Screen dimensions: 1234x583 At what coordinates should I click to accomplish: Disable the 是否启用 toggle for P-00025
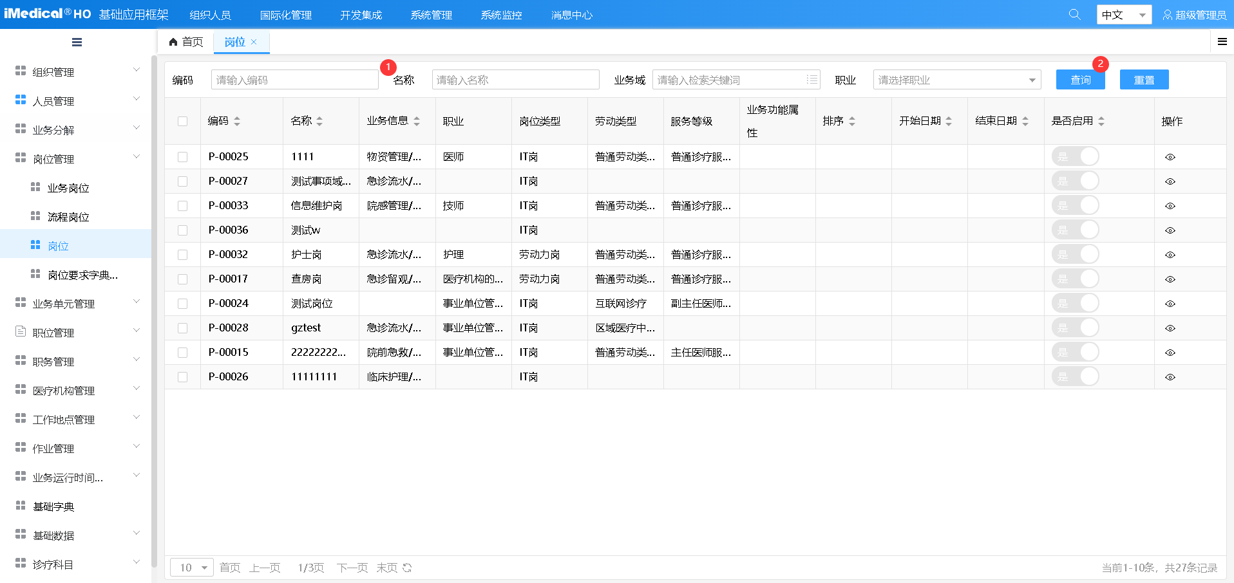[1076, 156]
